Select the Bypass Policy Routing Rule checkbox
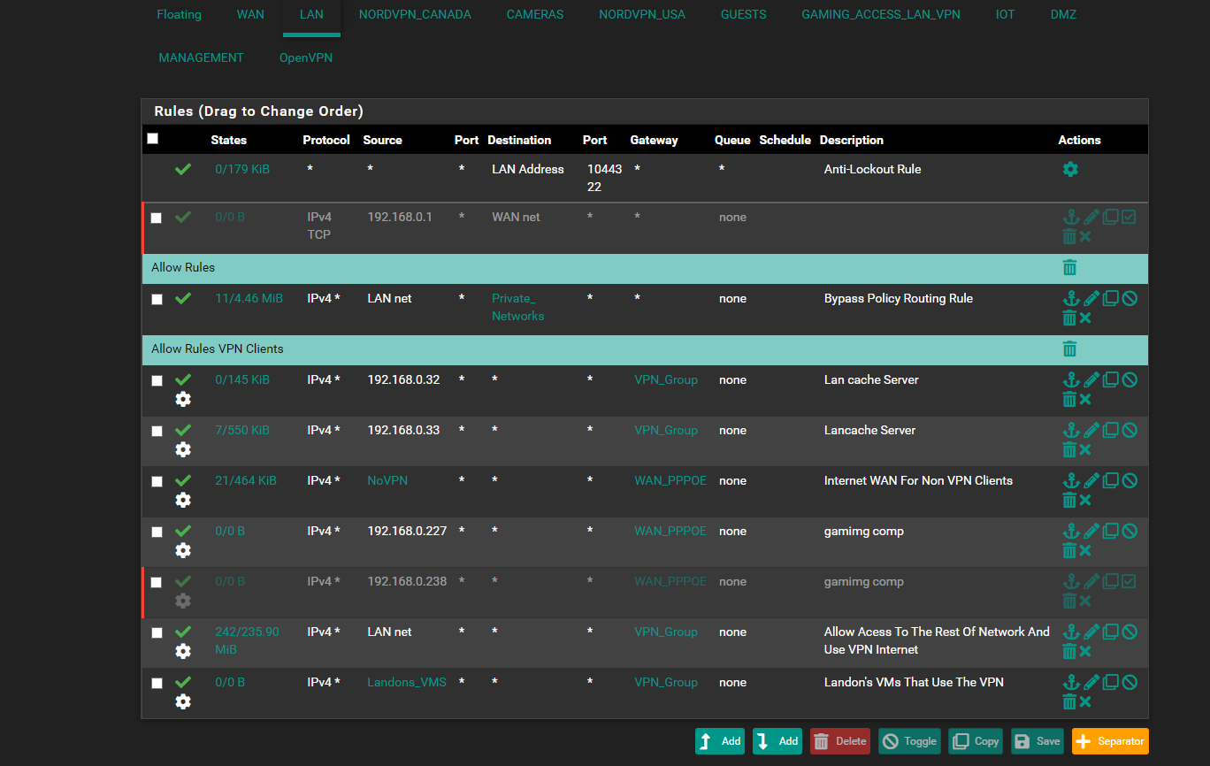 coord(157,299)
